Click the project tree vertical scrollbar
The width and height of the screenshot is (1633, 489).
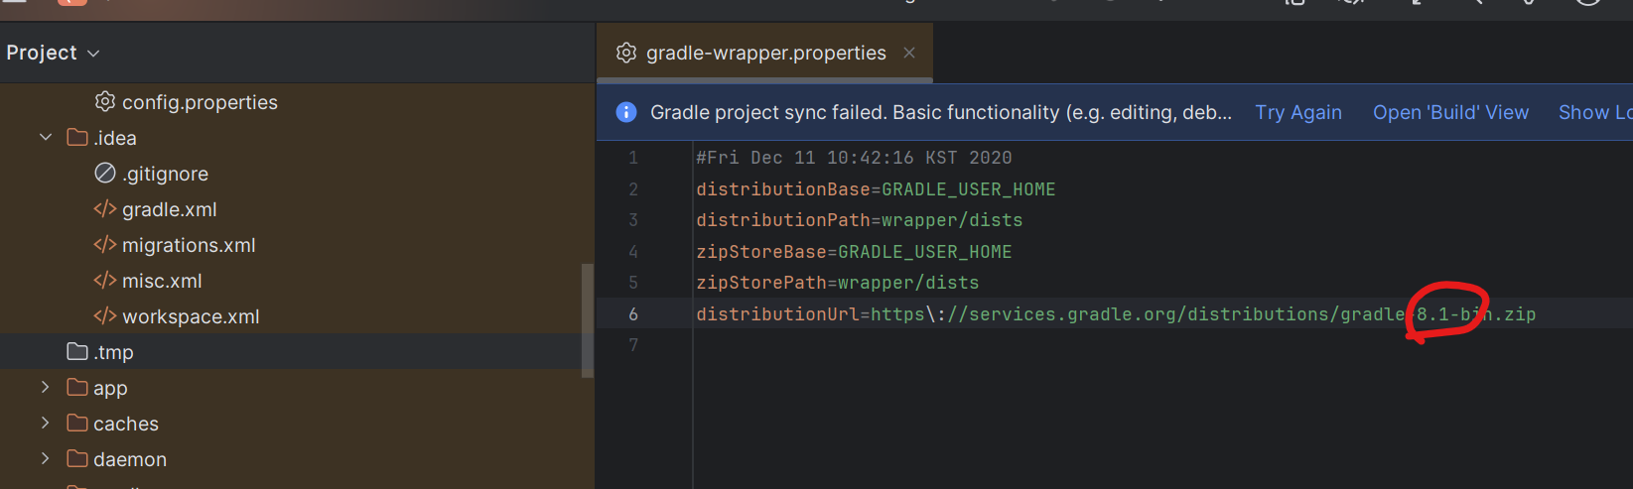tap(588, 320)
